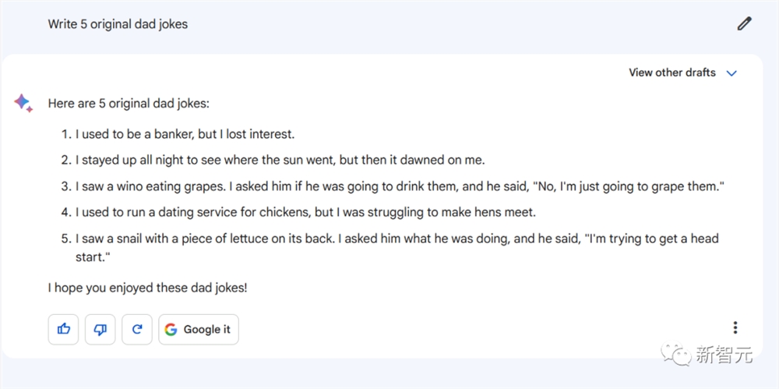Viewport: 779px width, 389px height.
Task: Open the three-dot more options menu
Action: tap(735, 328)
